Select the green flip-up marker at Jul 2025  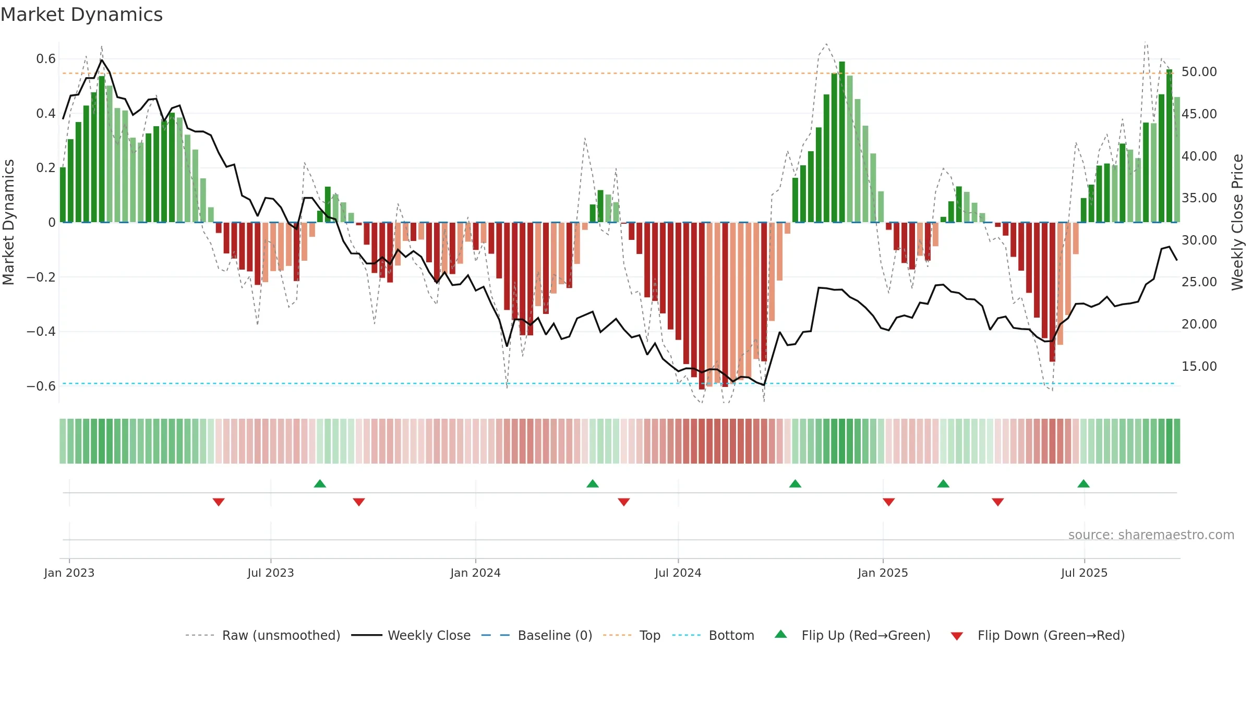pyautogui.click(x=1084, y=483)
